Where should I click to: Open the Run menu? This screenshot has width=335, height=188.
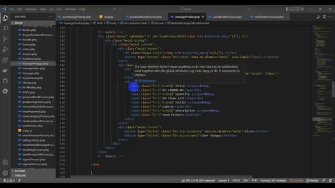tap(59, 9)
